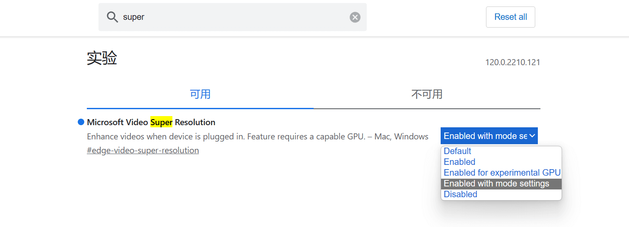Clear the search text with X icon
The image size is (629, 227).
click(x=355, y=17)
